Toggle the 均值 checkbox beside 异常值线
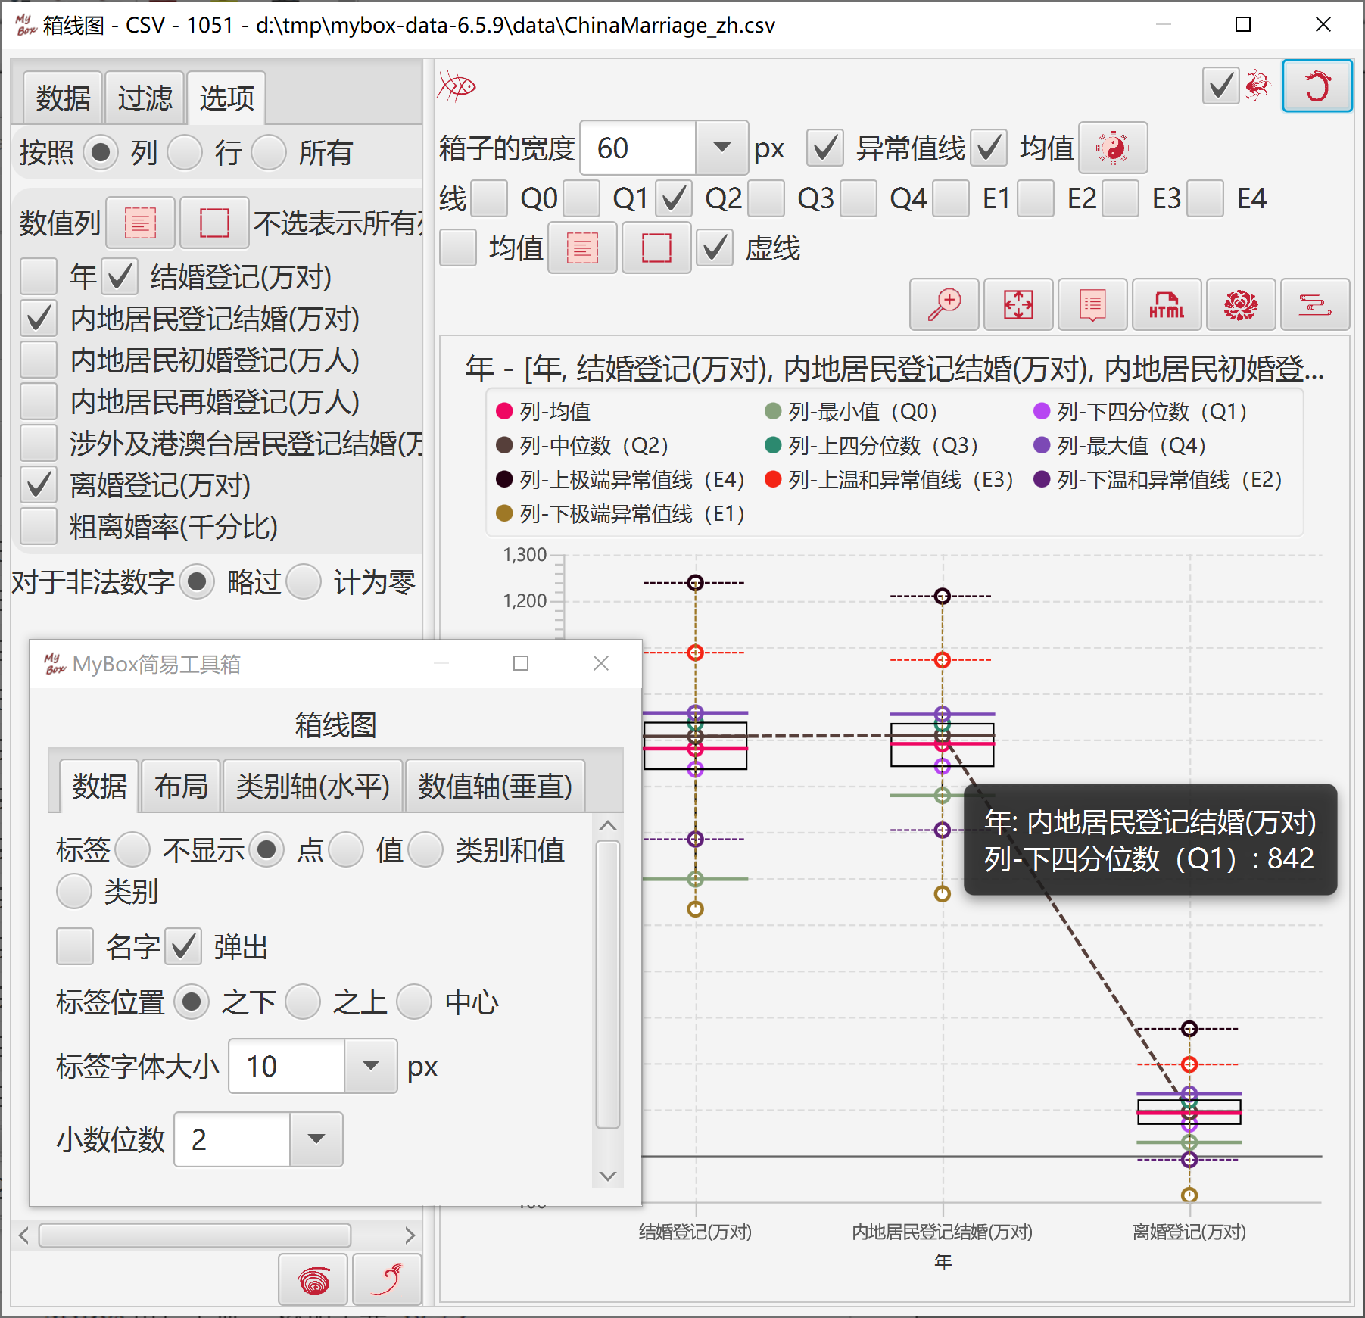The width and height of the screenshot is (1365, 1318). (x=989, y=148)
